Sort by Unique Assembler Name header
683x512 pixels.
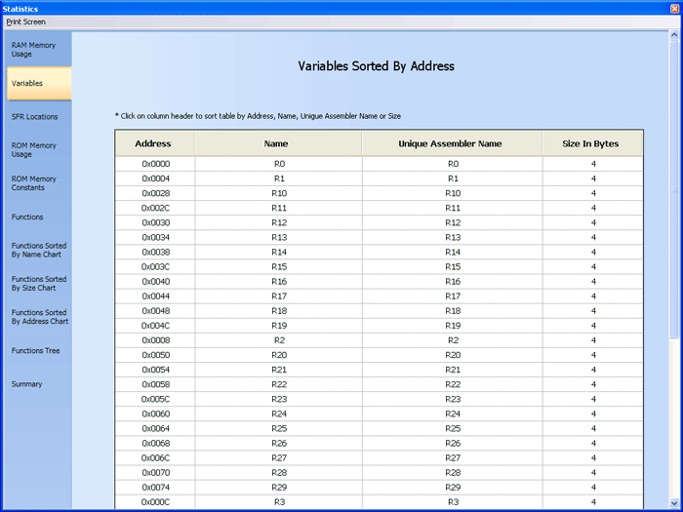click(x=452, y=143)
